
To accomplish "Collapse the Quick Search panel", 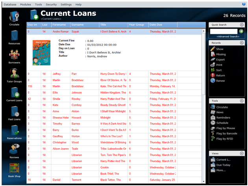I will click(241, 24).
